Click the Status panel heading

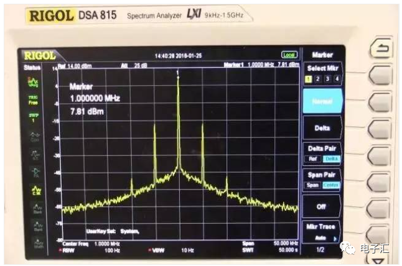pos(32,67)
